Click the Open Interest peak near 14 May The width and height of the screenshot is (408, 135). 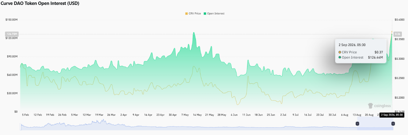pyautogui.click(x=194, y=32)
